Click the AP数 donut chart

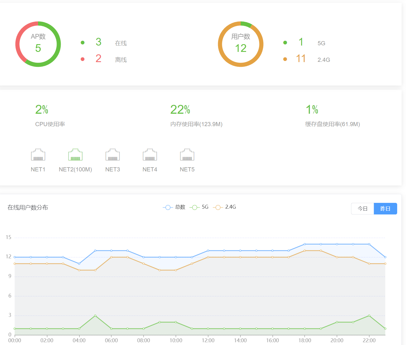pos(38,44)
